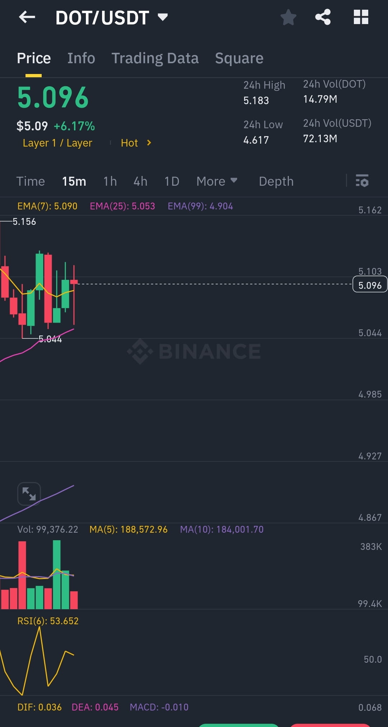Select the 1D chart interval
This screenshot has height=727, width=388.
(x=172, y=181)
